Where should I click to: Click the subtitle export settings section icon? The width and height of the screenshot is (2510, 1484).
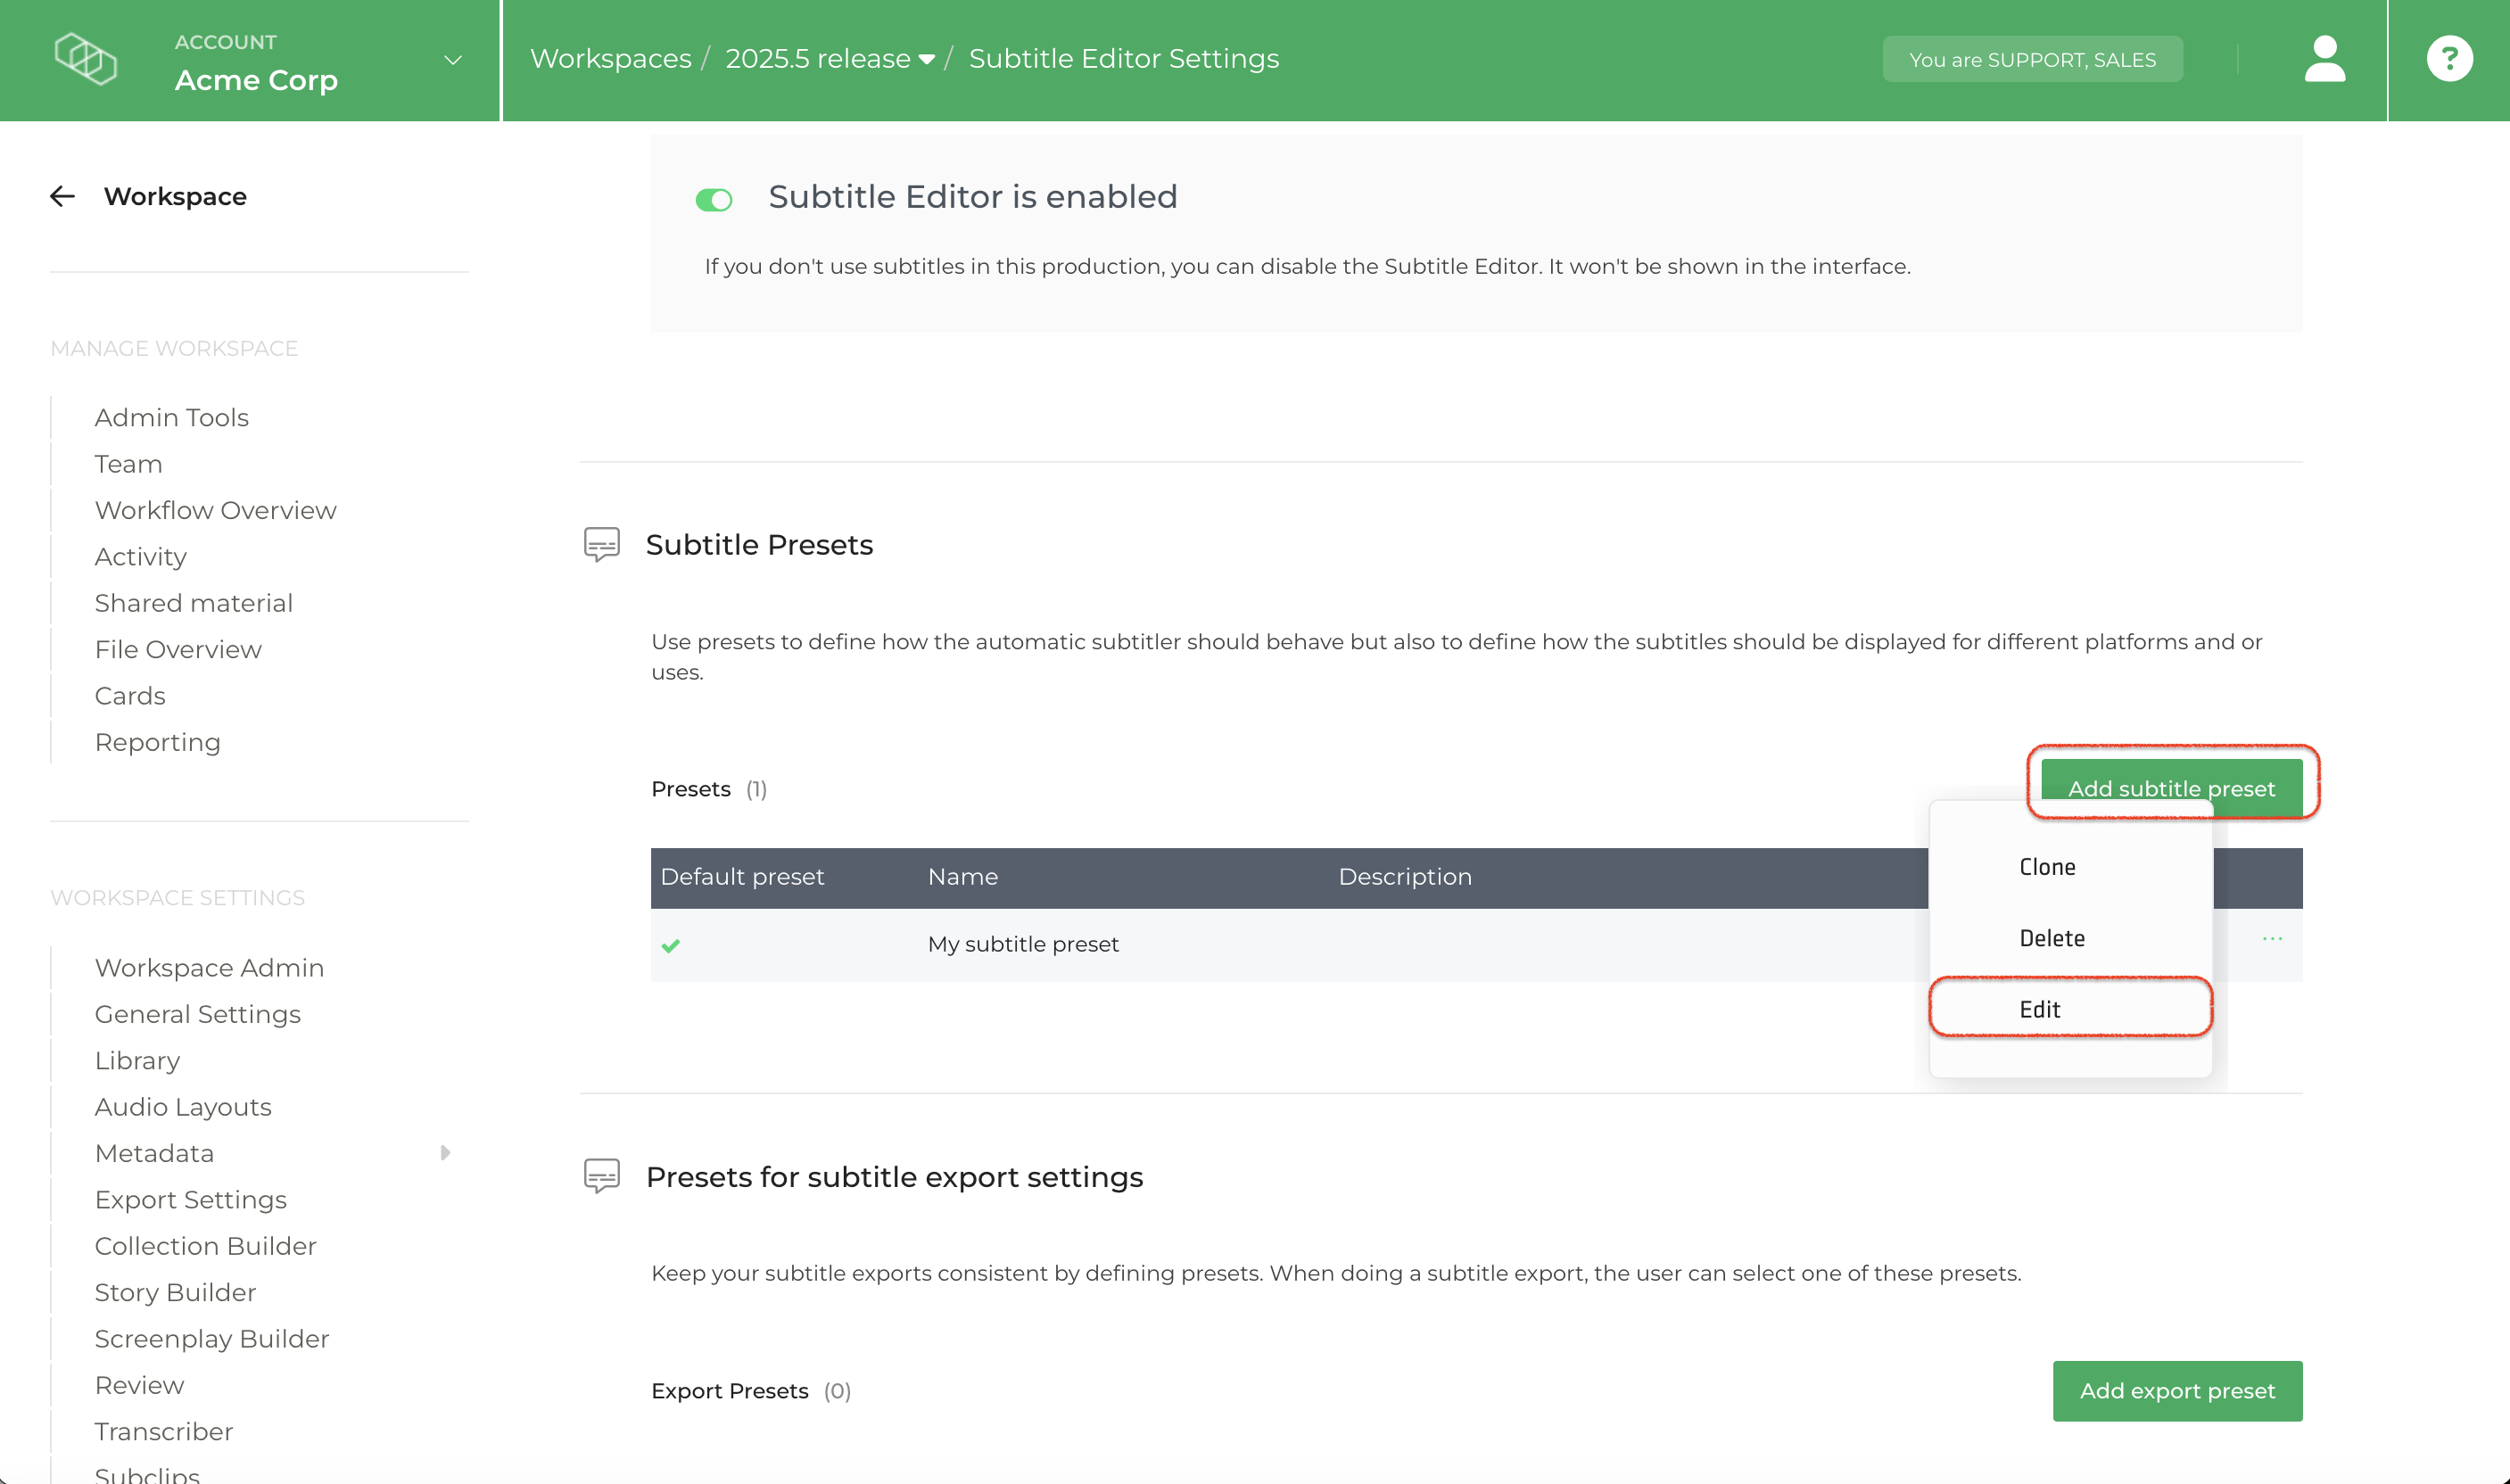coord(601,1177)
